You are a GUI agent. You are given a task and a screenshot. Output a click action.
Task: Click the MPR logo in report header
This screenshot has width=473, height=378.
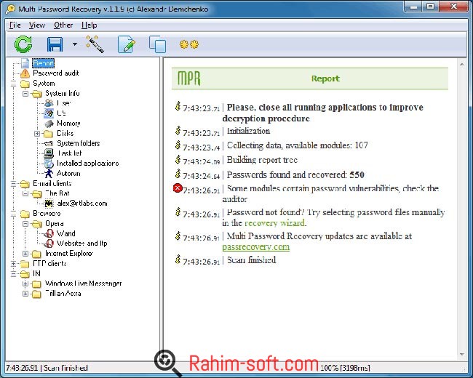click(x=189, y=79)
